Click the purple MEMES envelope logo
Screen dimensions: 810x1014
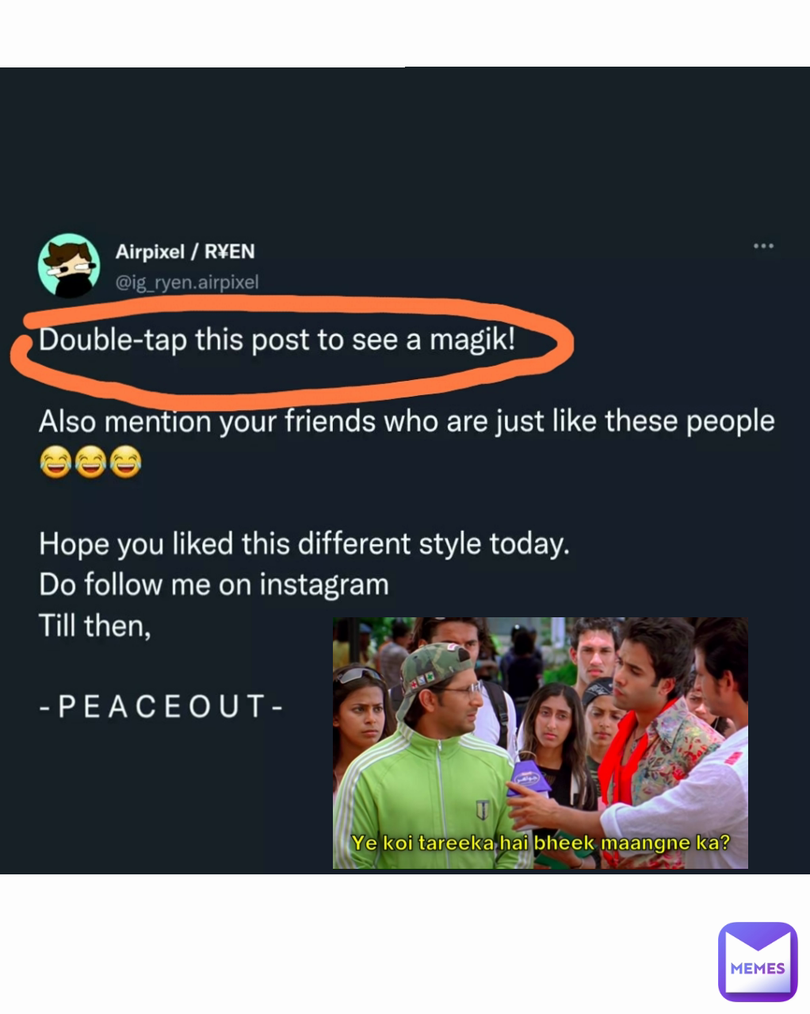click(757, 961)
